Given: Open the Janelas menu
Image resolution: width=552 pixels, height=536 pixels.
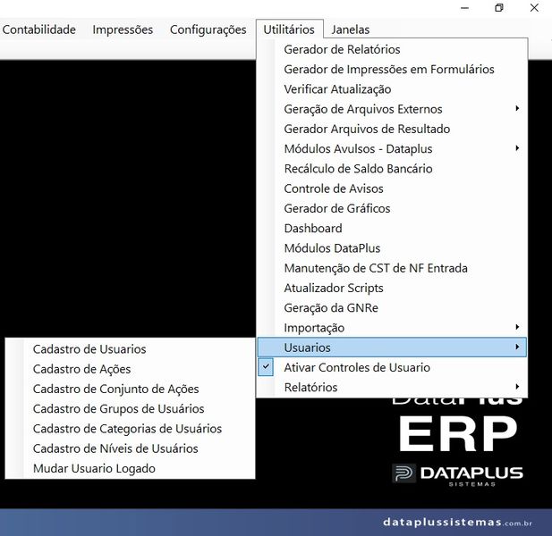Looking at the screenshot, I should pyautogui.click(x=351, y=29).
